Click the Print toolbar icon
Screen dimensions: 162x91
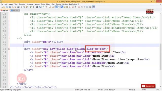coord(18,7)
